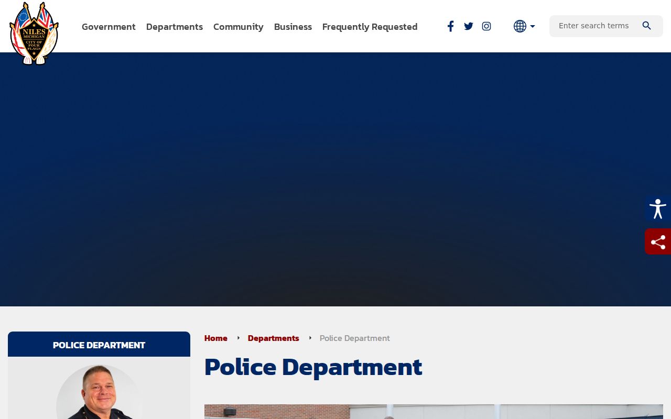Open the Community menu
The width and height of the screenshot is (671, 419).
[x=239, y=27]
